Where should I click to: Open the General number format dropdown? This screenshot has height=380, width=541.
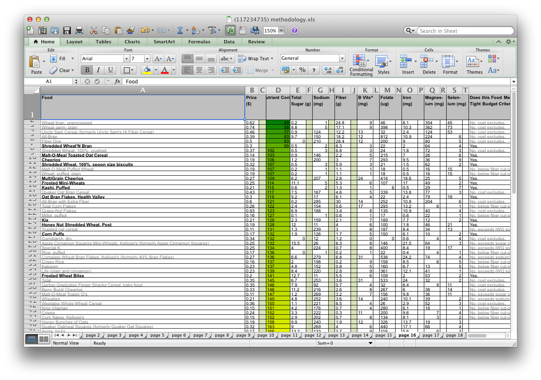point(342,59)
